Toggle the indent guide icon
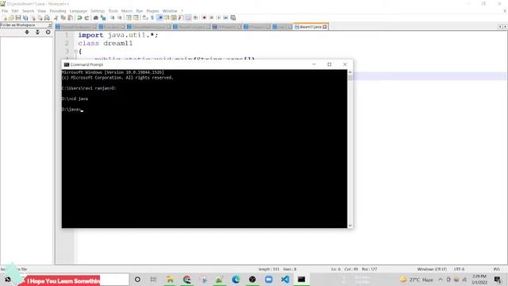The width and height of the screenshot is (508, 286). coord(160,17)
